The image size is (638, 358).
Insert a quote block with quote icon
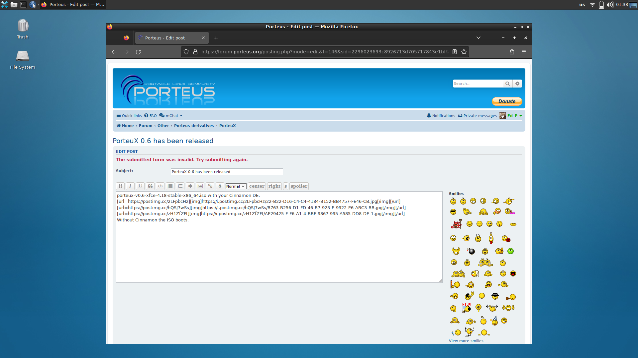point(150,186)
